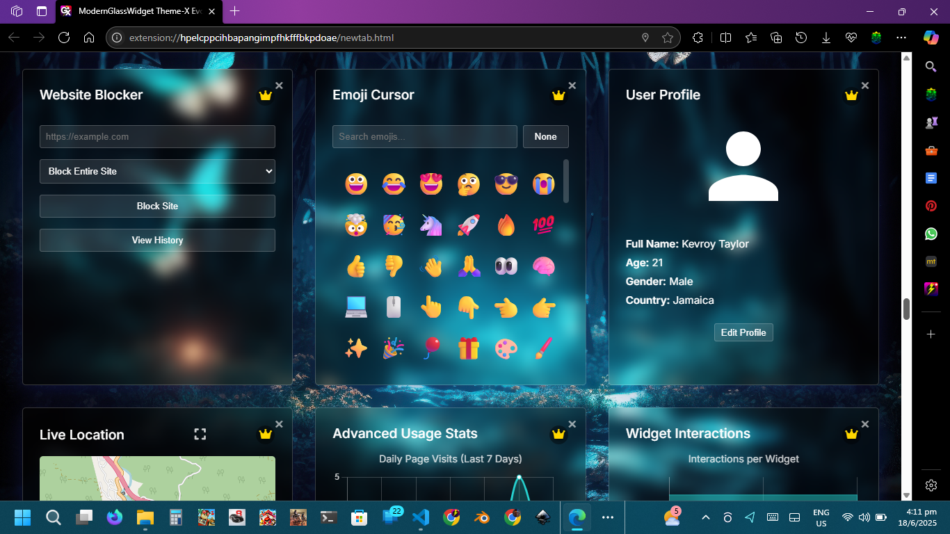
Task: Open a new browser tab
Action: (235, 11)
